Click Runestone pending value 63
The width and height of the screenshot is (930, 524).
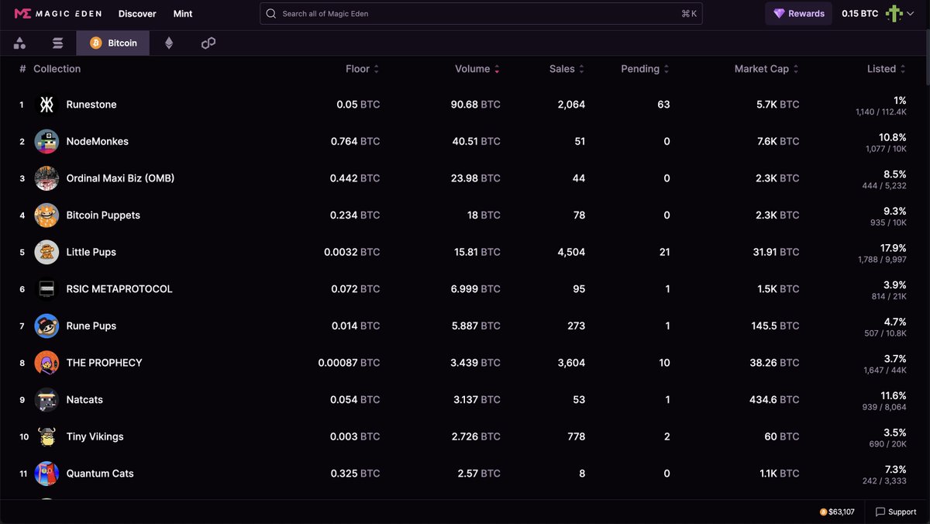tap(663, 105)
